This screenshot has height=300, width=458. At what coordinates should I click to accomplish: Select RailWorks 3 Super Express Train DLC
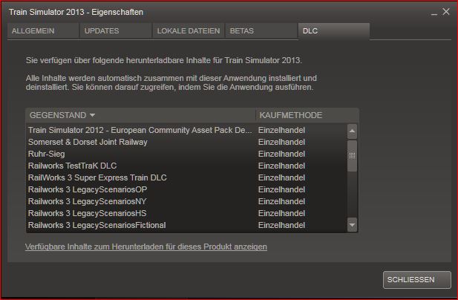[186, 178]
